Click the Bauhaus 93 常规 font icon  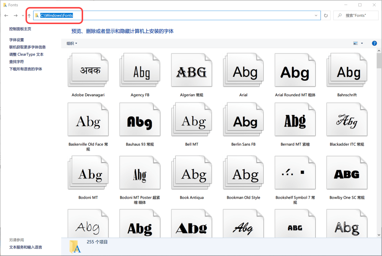pyautogui.click(x=140, y=119)
